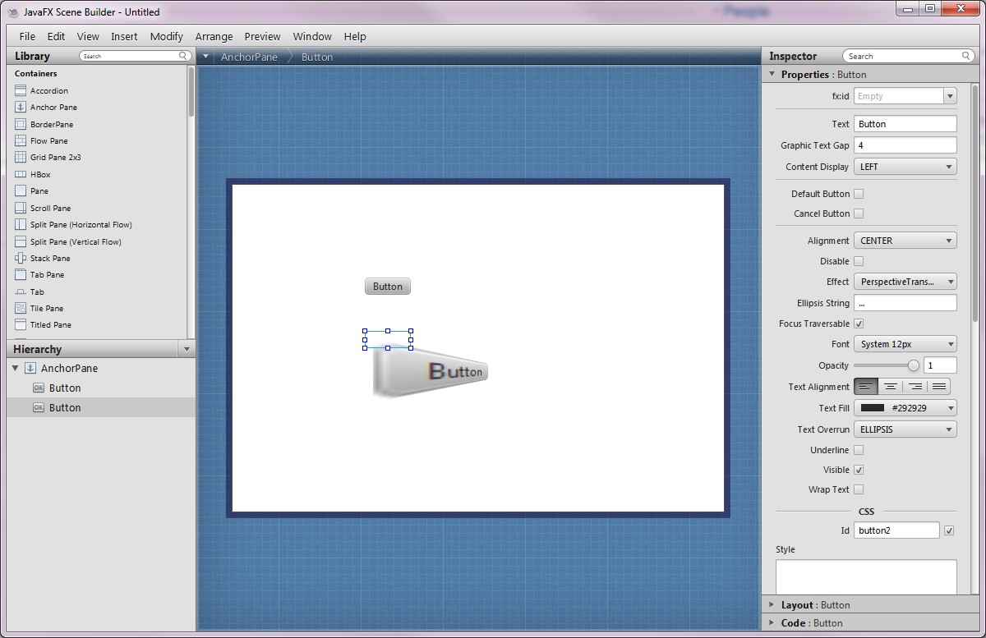Click the HBox container icon

pos(21,174)
